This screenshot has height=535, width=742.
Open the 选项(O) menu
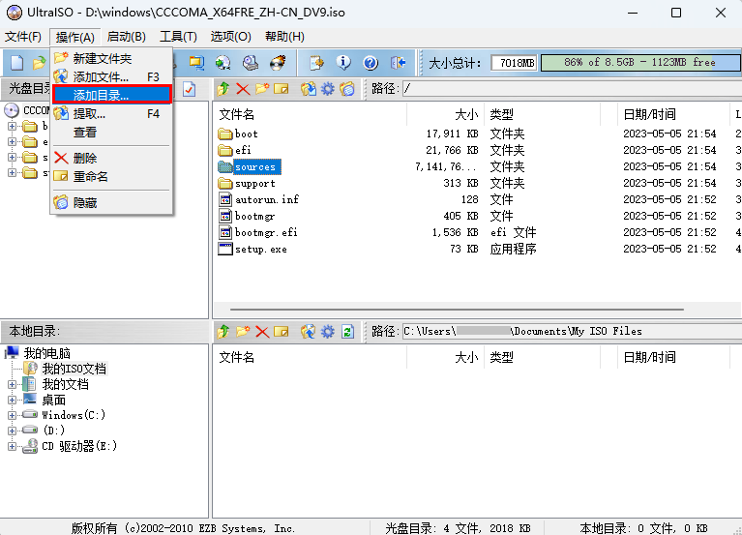[x=231, y=37]
